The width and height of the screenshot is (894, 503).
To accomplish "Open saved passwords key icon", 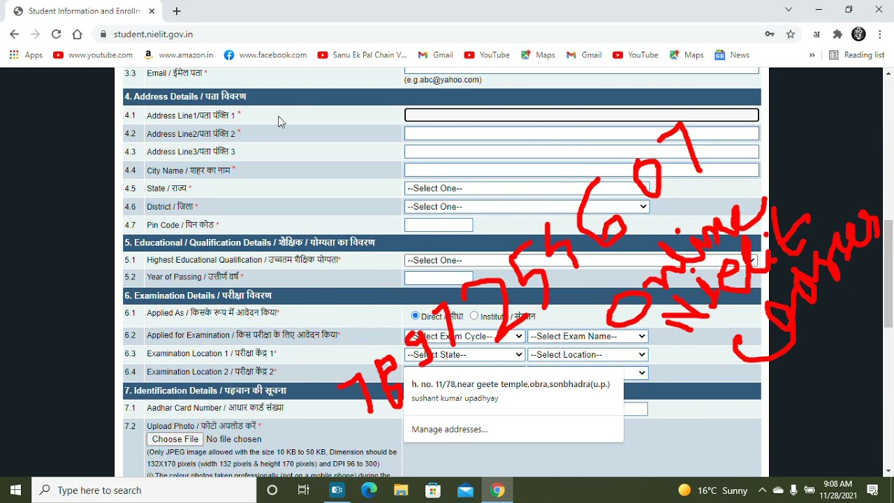I will click(x=770, y=34).
